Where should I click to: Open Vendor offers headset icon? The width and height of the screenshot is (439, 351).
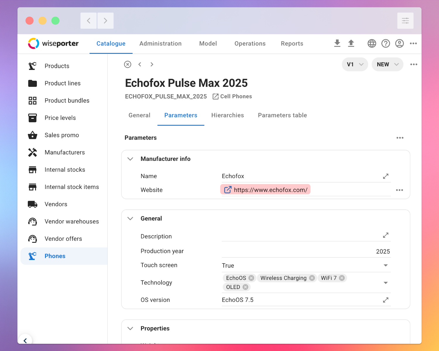(32, 239)
